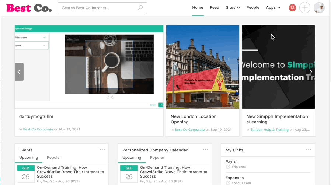Go to next carousel slide
The image size is (331, 185).
click(x=310, y=72)
